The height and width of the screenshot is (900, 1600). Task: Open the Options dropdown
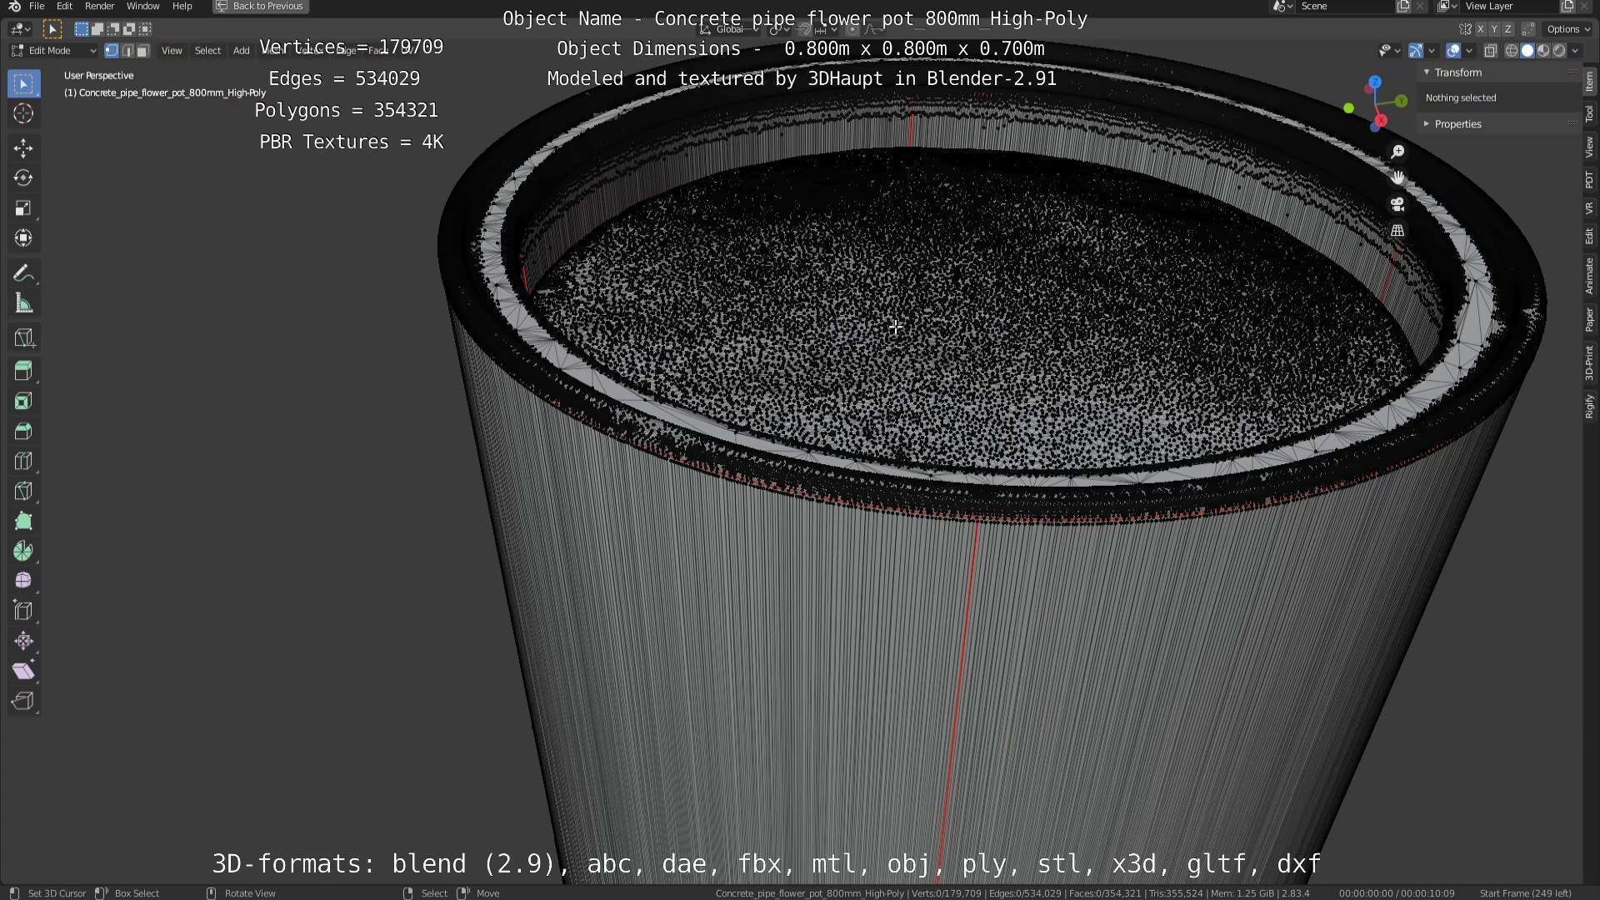click(1568, 29)
